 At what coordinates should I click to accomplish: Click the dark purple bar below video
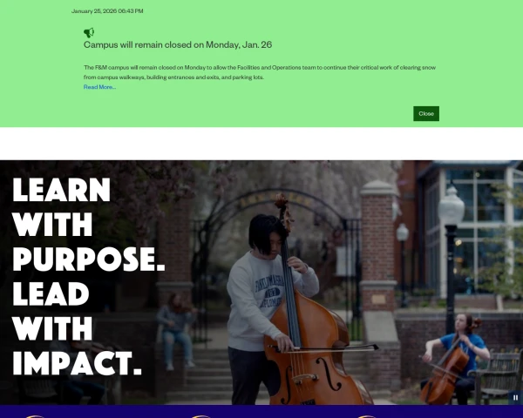pos(261,411)
